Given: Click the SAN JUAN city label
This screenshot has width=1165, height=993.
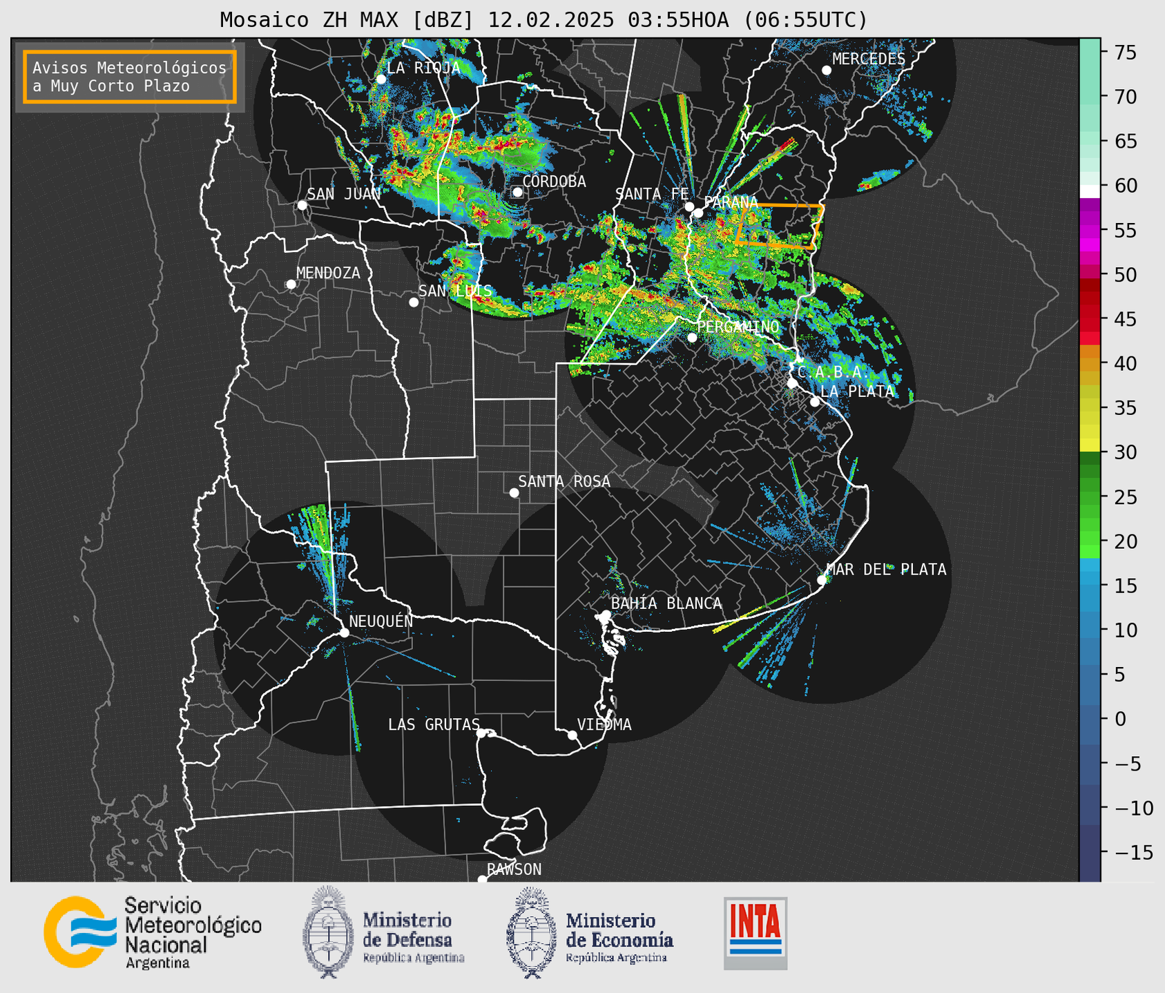Looking at the screenshot, I should click(x=344, y=194).
